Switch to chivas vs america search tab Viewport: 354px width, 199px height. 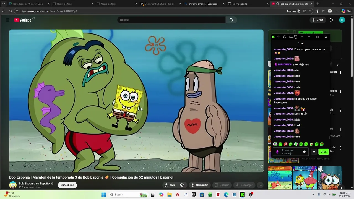[x=204, y=4]
